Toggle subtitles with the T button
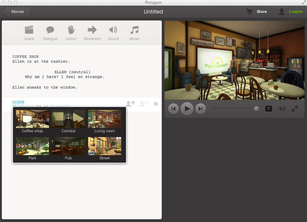This screenshot has height=222, width=307. coord(269,109)
